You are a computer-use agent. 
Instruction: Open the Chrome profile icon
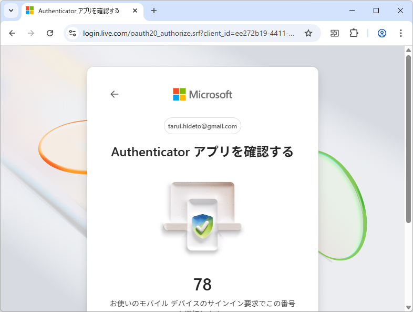click(382, 33)
